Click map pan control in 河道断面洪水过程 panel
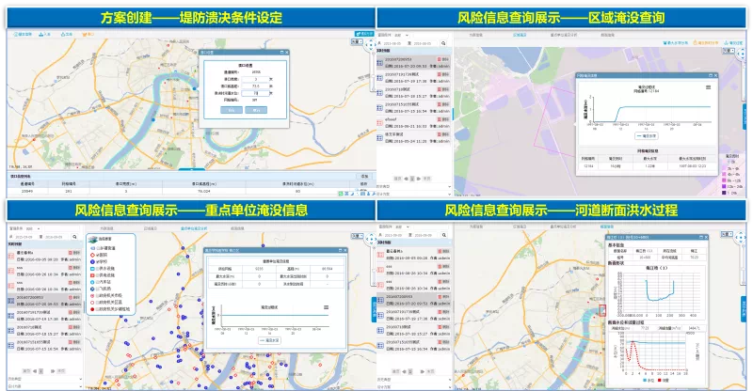The height and width of the screenshot is (391, 753). [x=740, y=238]
